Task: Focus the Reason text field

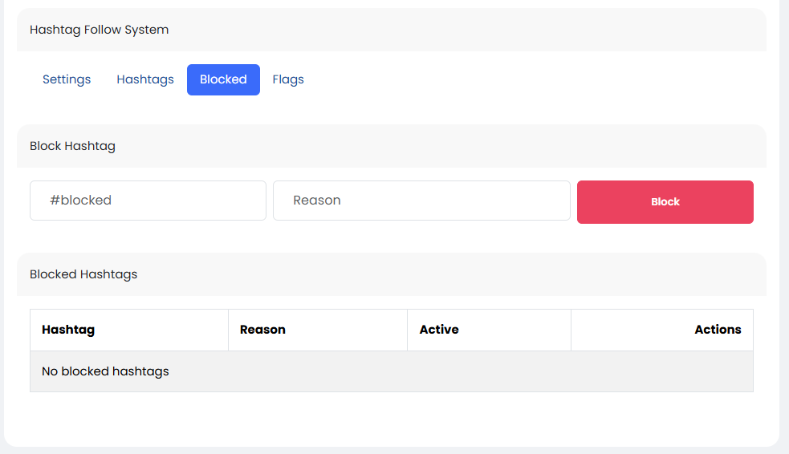Action: click(x=421, y=201)
